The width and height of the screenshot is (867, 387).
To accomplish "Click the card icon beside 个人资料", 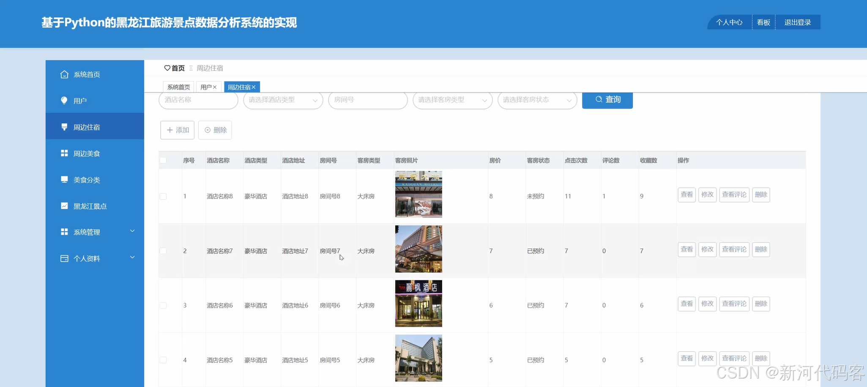I will point(64,258).
